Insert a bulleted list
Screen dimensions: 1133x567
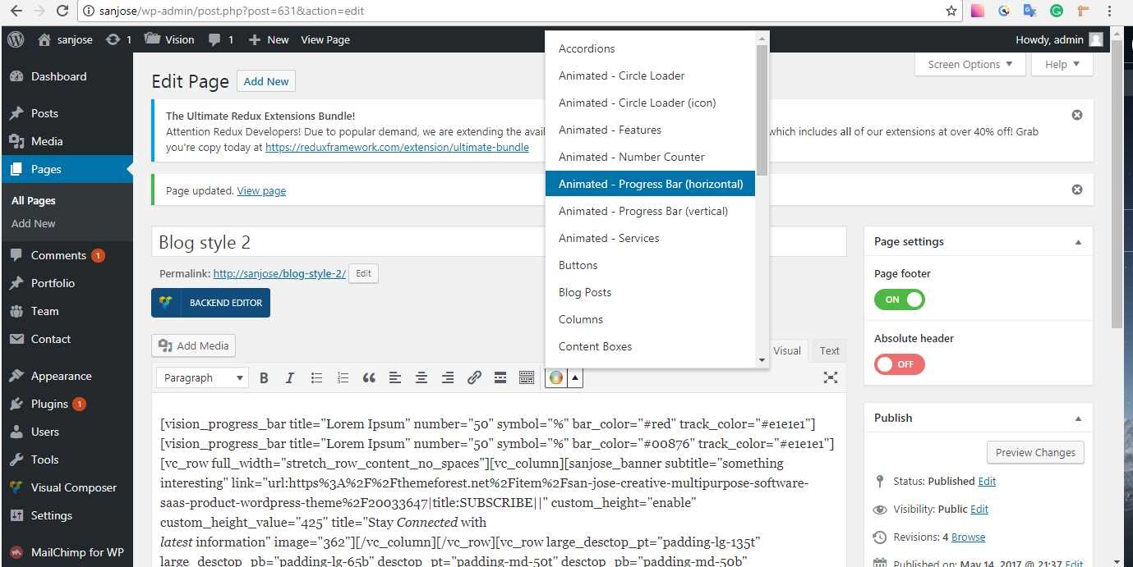tap(316, 377)
